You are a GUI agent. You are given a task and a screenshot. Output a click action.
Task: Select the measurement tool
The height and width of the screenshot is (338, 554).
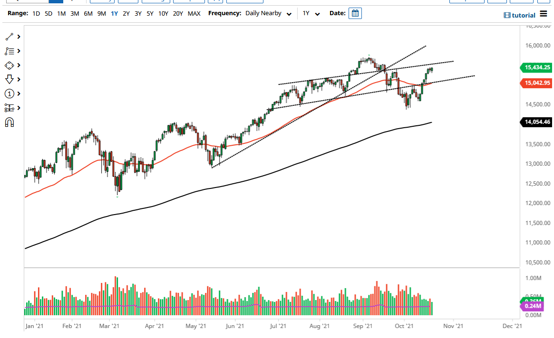tap(10, 108)
